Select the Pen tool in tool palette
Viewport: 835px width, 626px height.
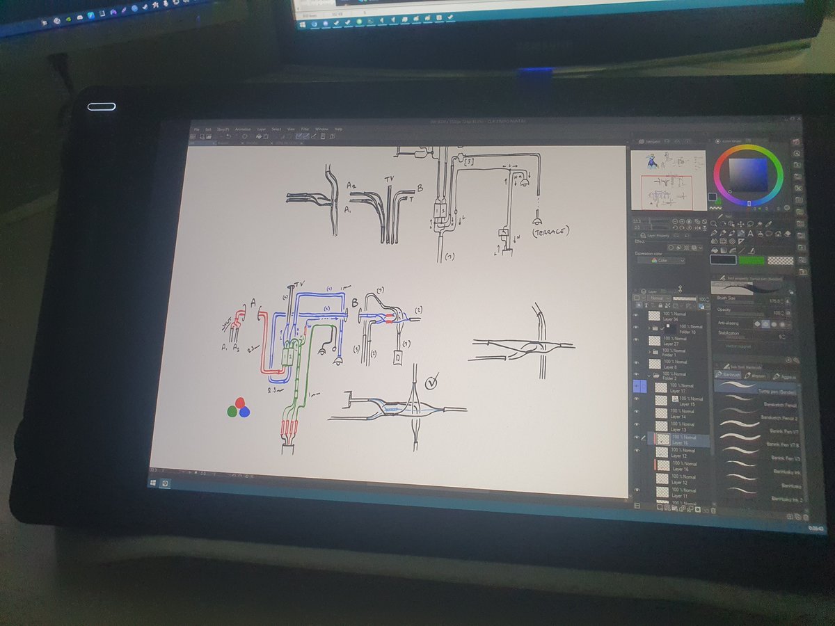(713, 234)
